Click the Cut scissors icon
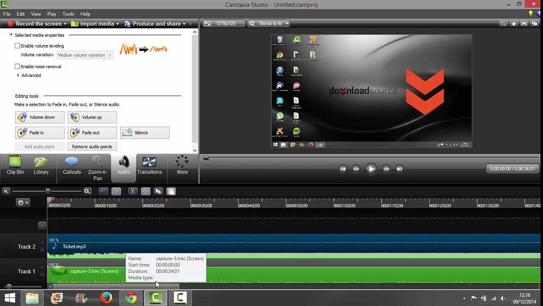 [132, 191]
